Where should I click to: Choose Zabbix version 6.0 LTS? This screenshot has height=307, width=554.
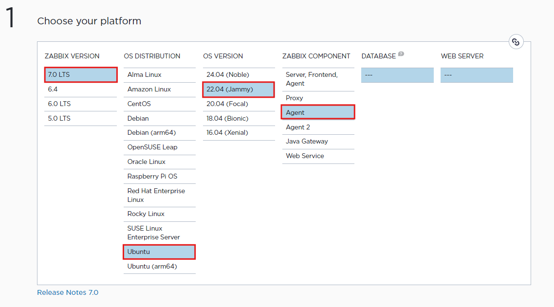[80, 104]
